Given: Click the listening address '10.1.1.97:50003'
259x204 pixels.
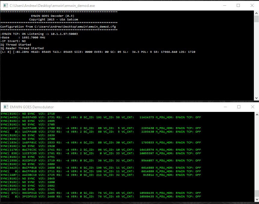Looking at the screenshot, I should click(x=64, y=34).
